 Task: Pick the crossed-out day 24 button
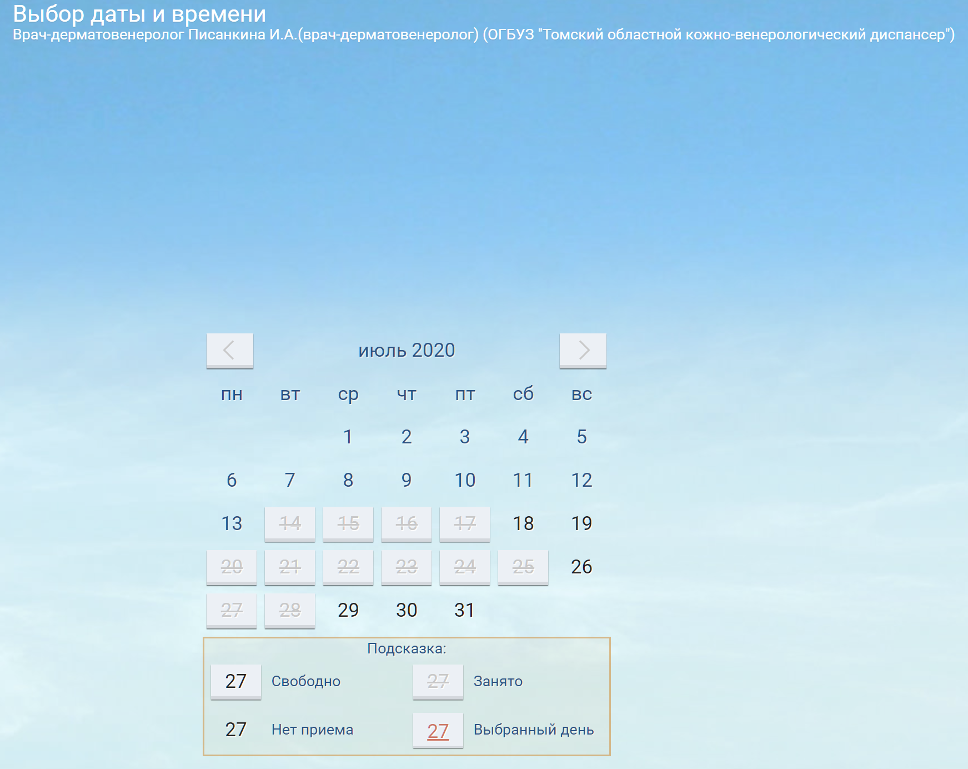[465, 567]
